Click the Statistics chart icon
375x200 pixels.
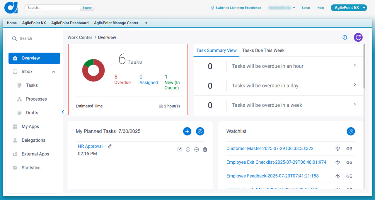[15, 168]
